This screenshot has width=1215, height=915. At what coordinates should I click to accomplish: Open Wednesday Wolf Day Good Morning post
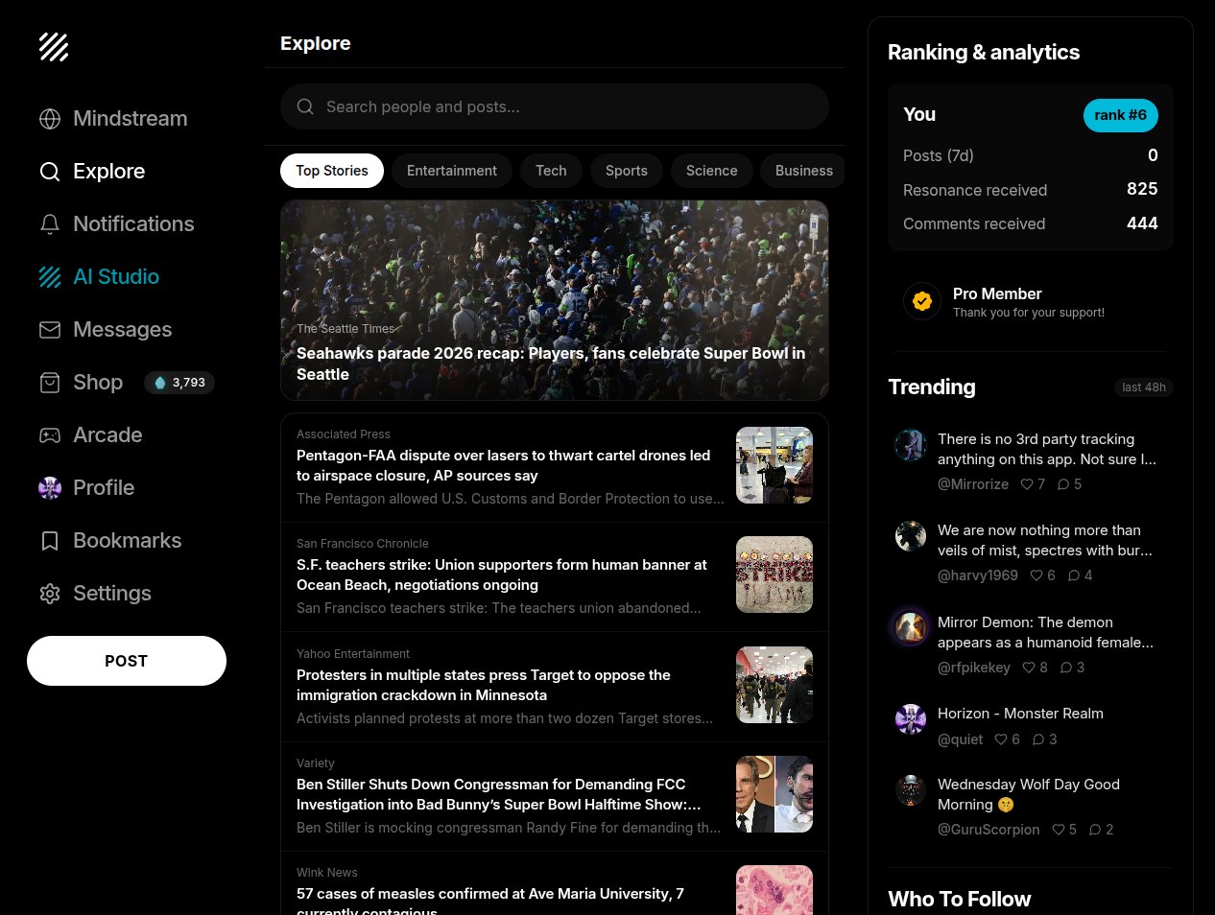(x=1029, y=794)
